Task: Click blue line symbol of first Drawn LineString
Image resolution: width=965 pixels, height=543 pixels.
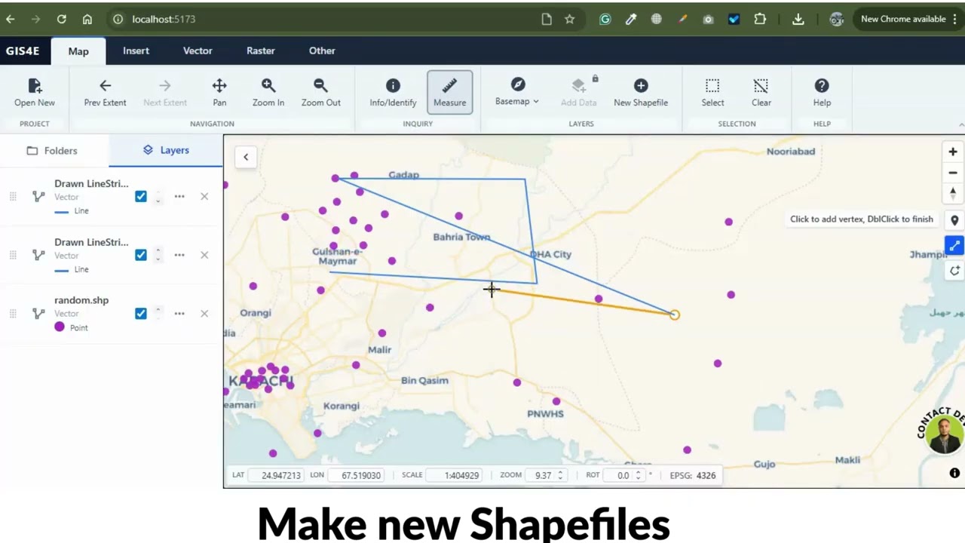Action: click(62, 211)
